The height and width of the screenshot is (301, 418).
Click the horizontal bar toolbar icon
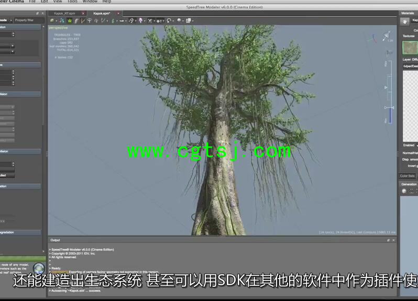coord(122,21)
